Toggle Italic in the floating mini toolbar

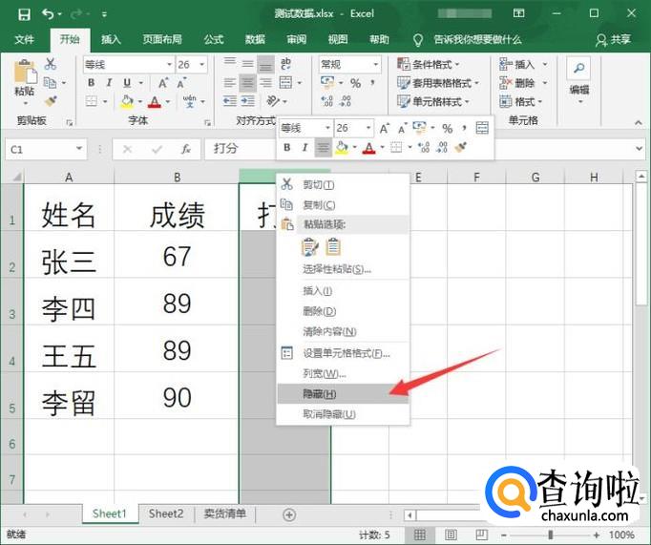click(x=304, y=147)
